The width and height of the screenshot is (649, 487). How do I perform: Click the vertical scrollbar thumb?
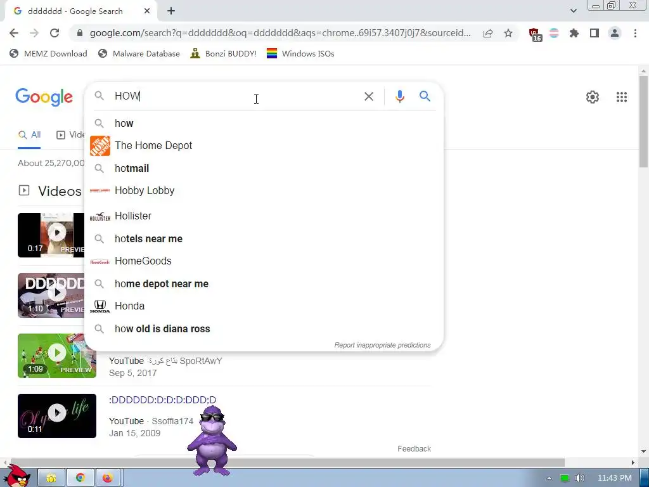(643, 122)
